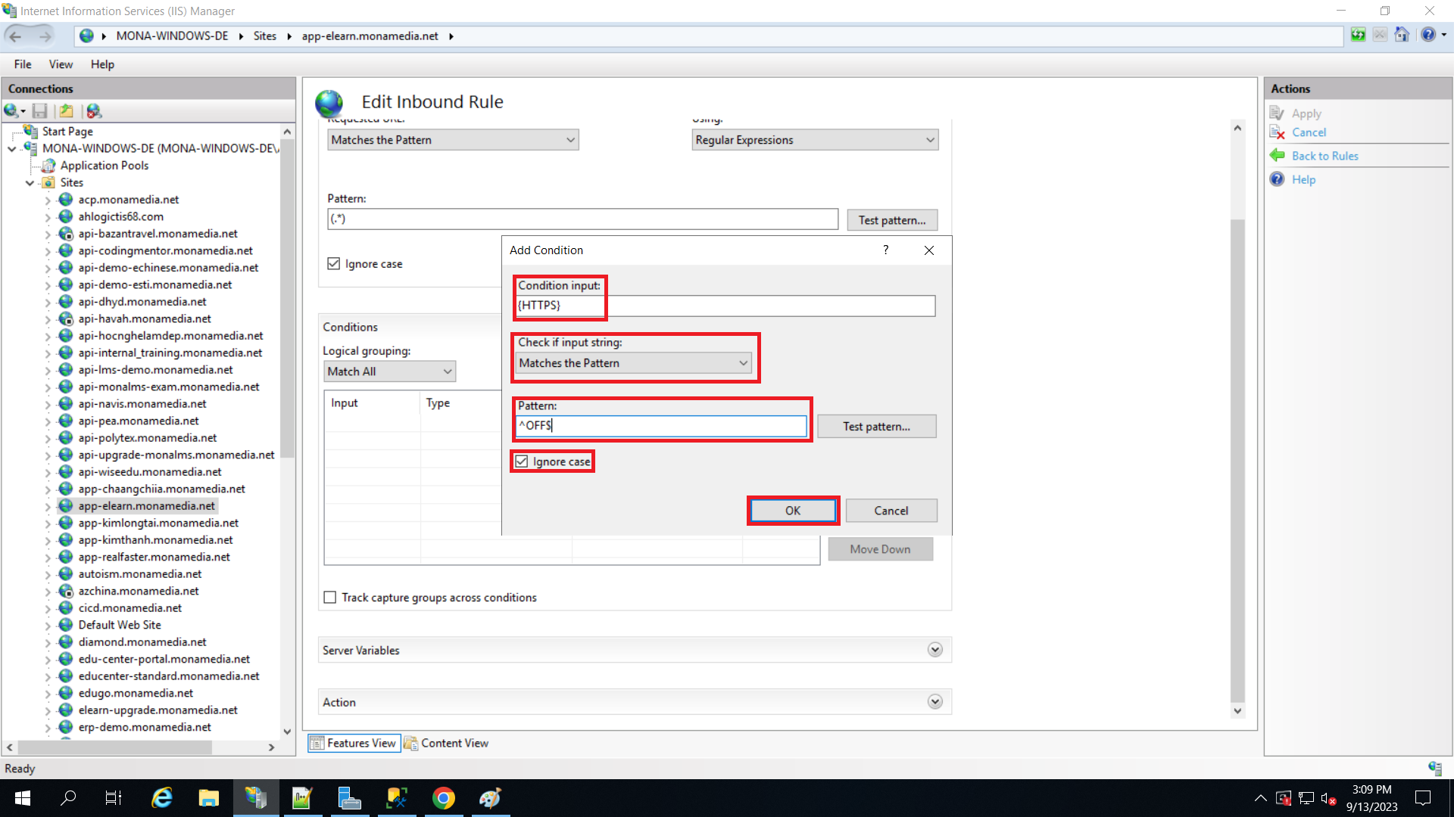Open Windows Start menu
1454x817 pixels.
tap(22, 798)
